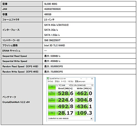Click the ベンチマーク label text
Viewport: 137px width, 126px height.
click(x=9, y=97)
